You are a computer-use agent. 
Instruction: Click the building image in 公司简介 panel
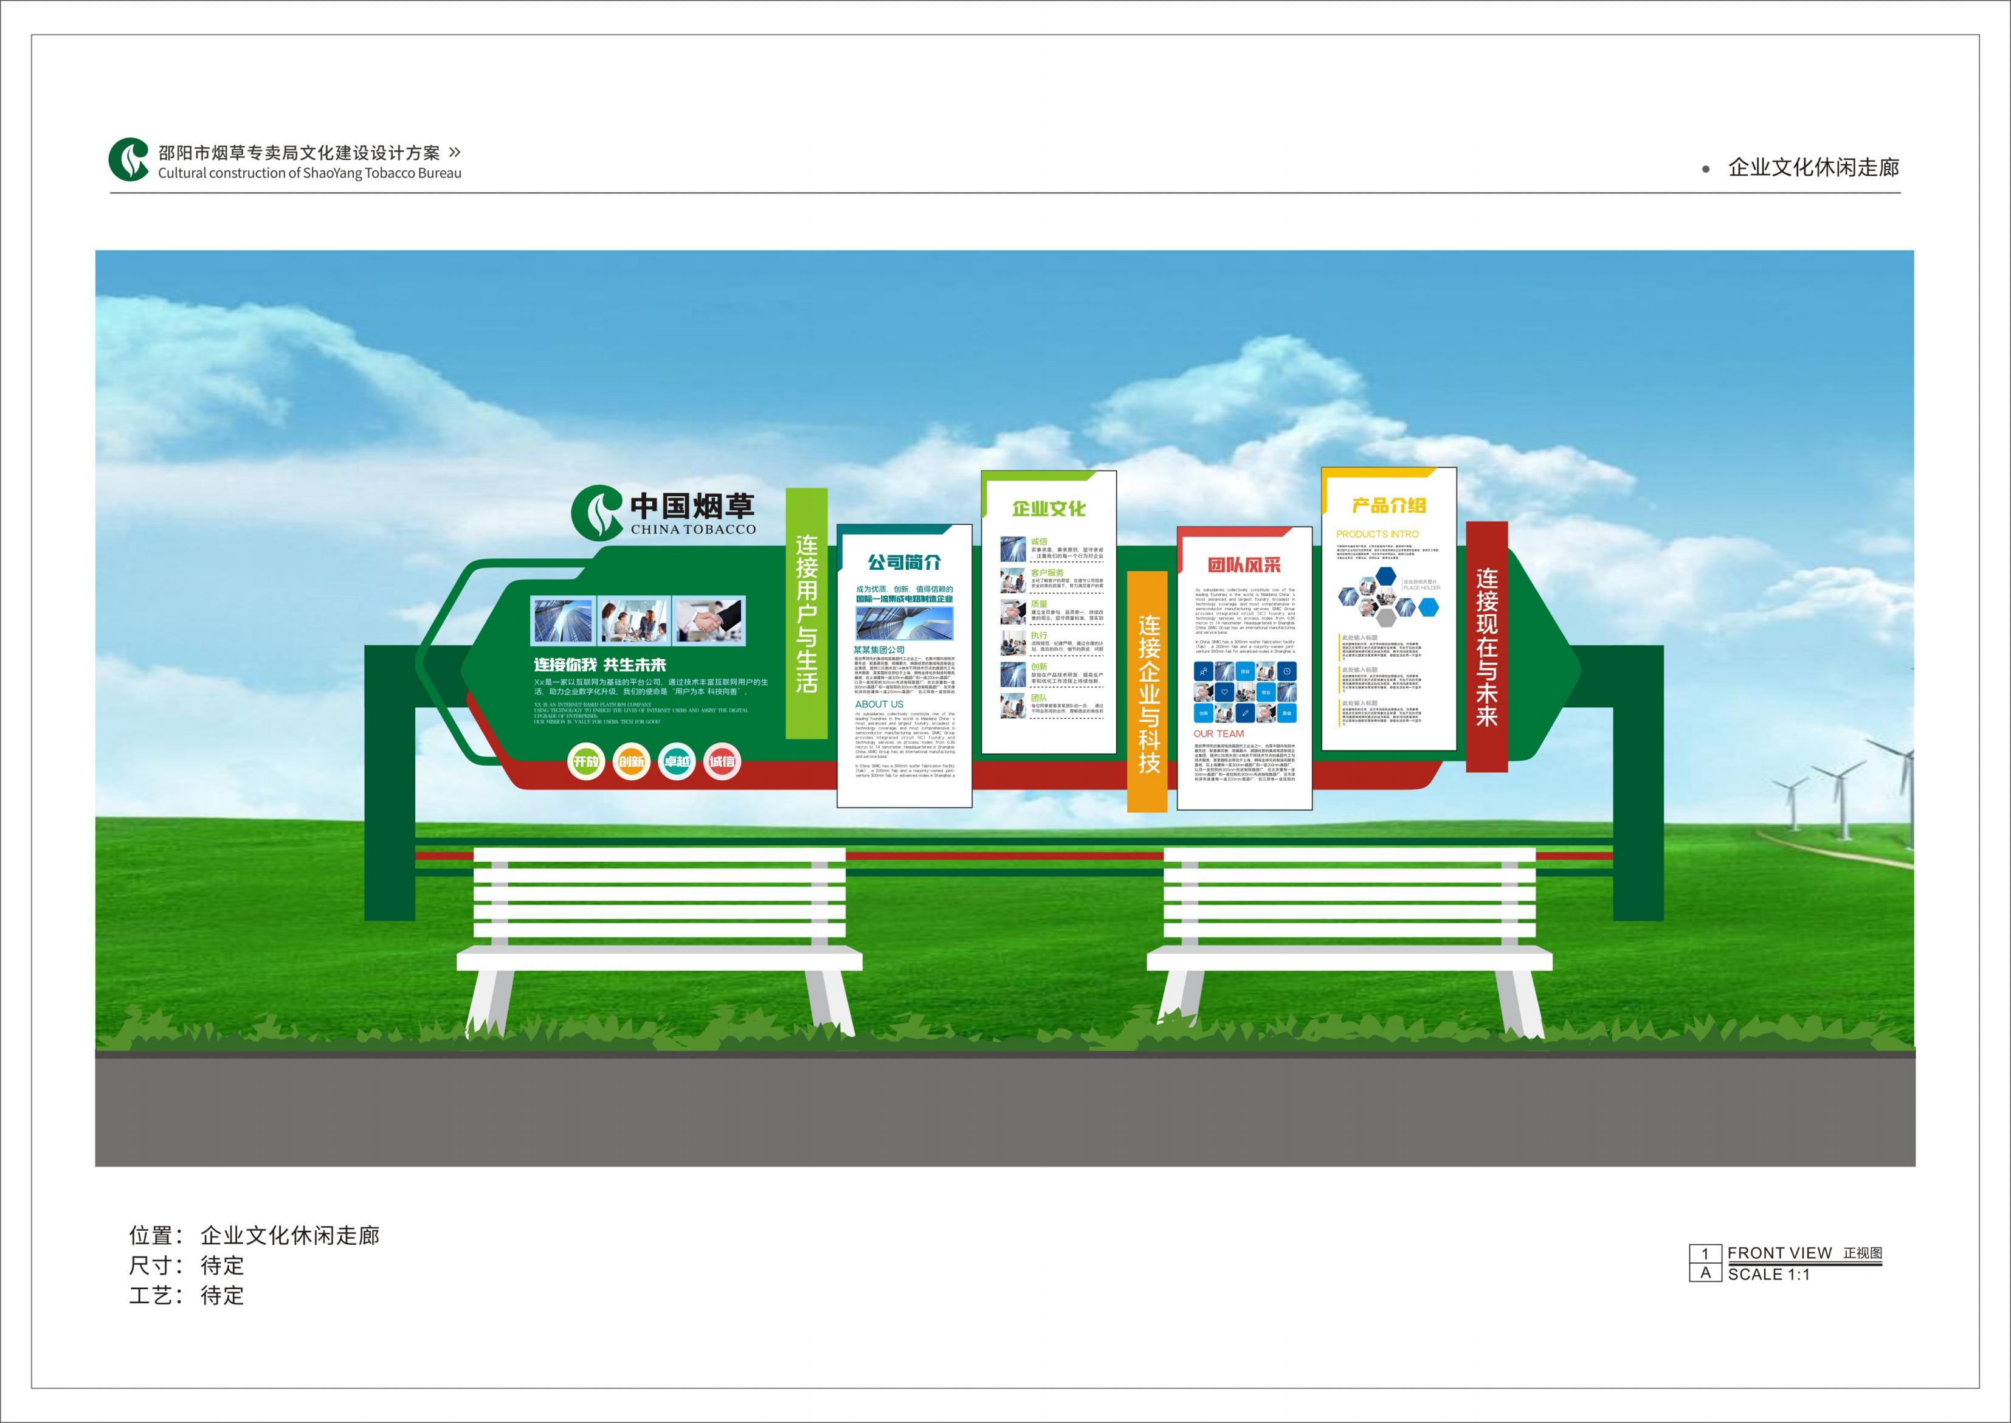[x=904, y=623]
